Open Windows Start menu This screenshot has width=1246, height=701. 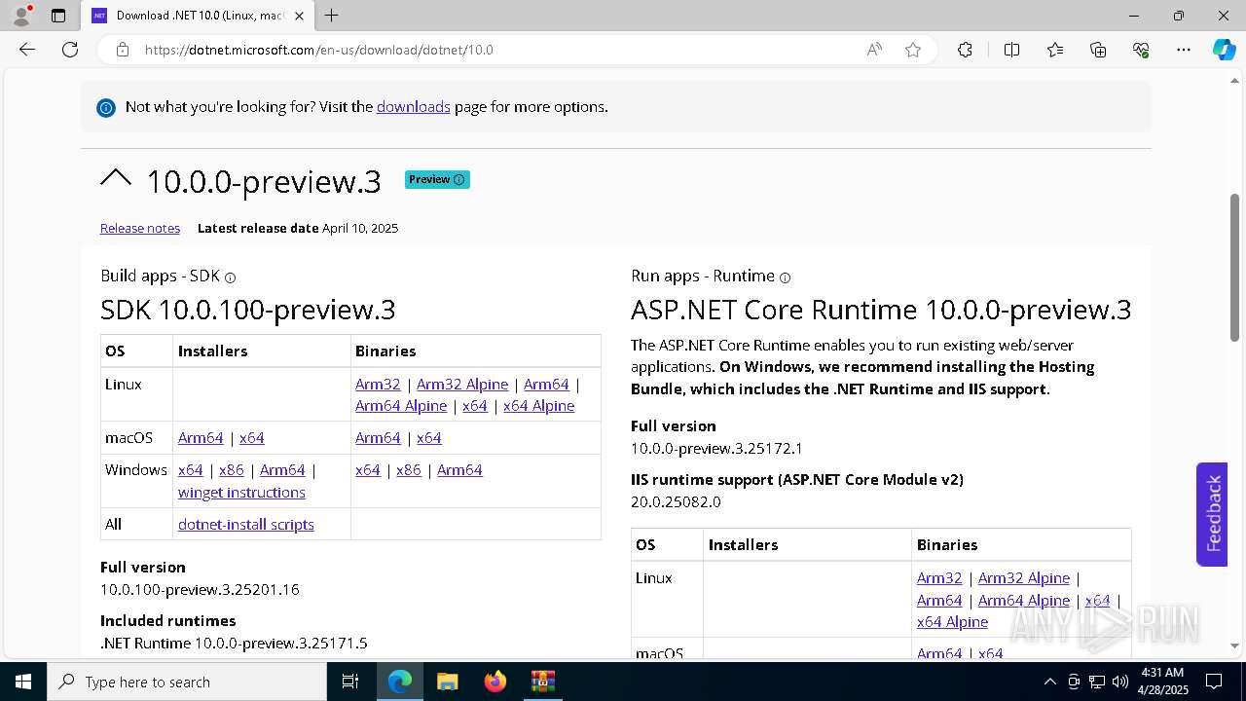(22, 682)
